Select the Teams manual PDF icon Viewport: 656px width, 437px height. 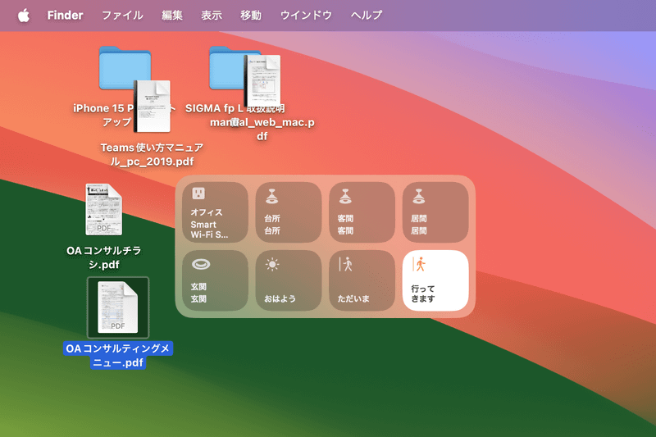coord(153,107)
